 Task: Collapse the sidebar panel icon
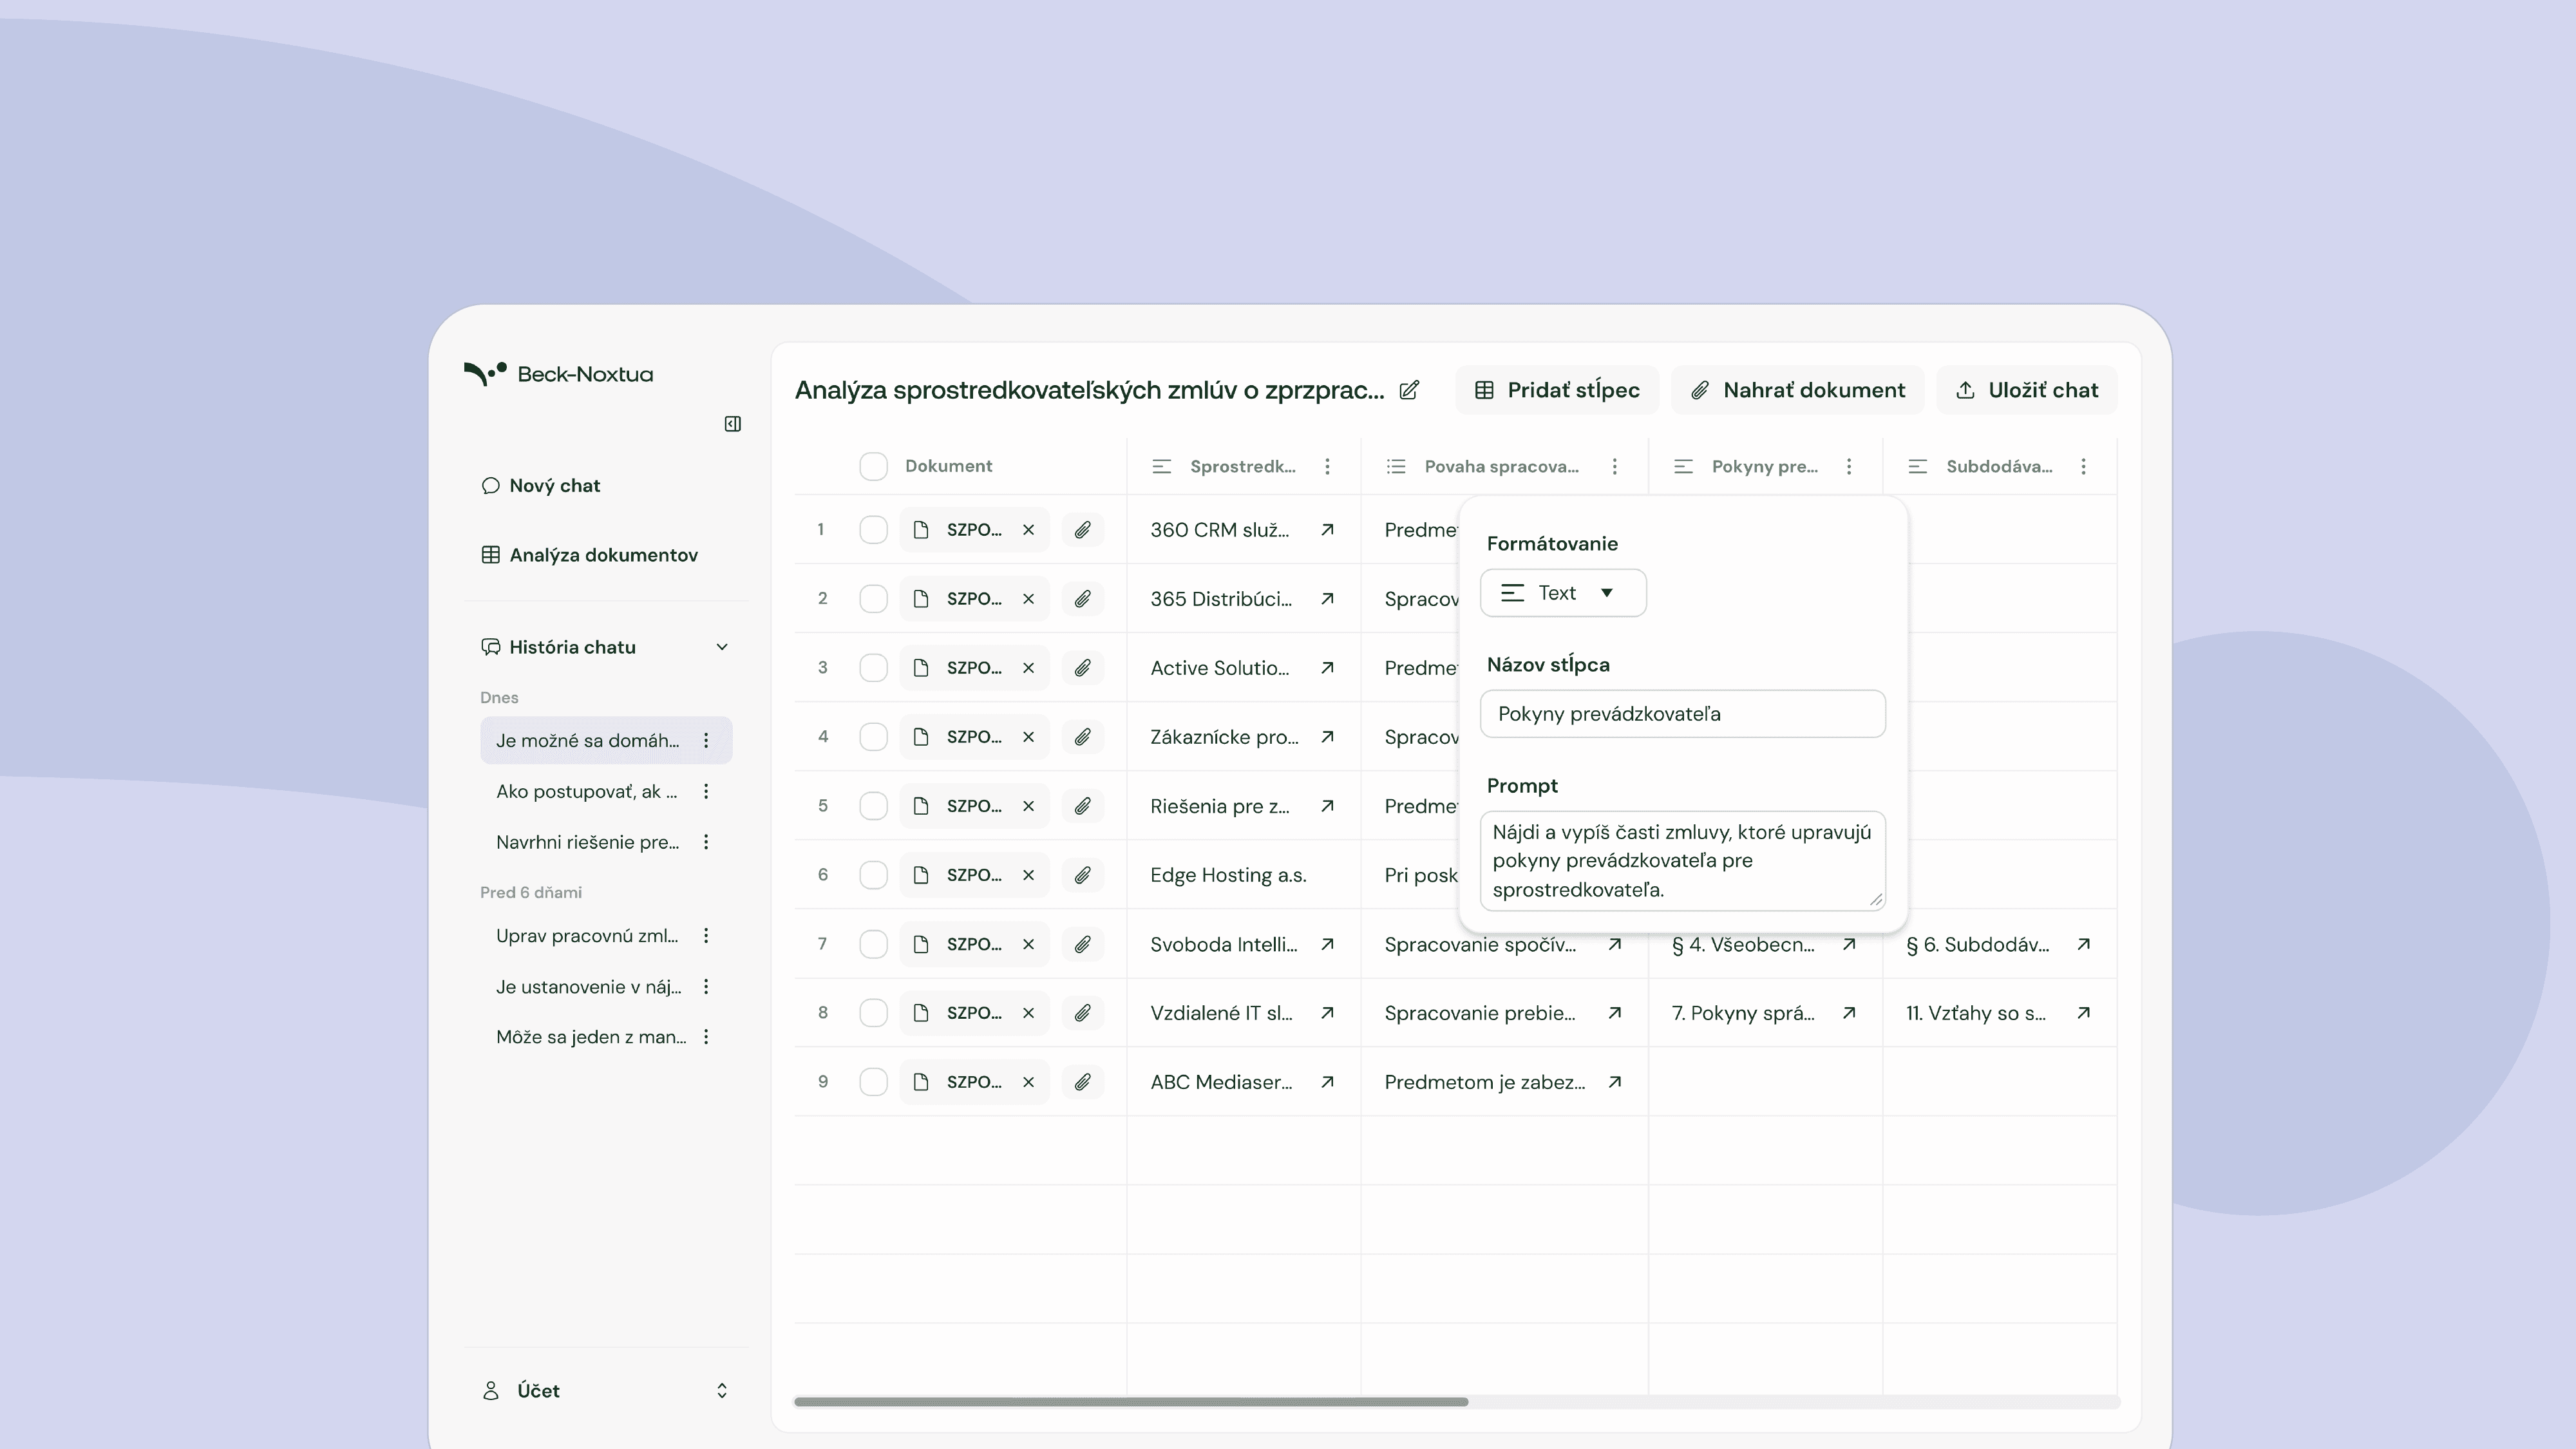click(x=732, y=424)
